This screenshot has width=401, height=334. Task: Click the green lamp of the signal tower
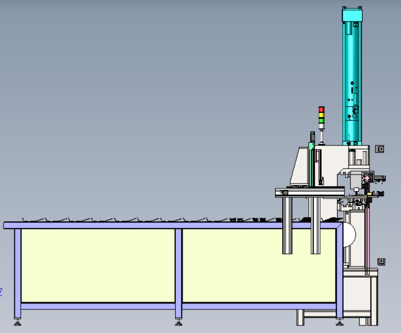[x=322, y=120]
